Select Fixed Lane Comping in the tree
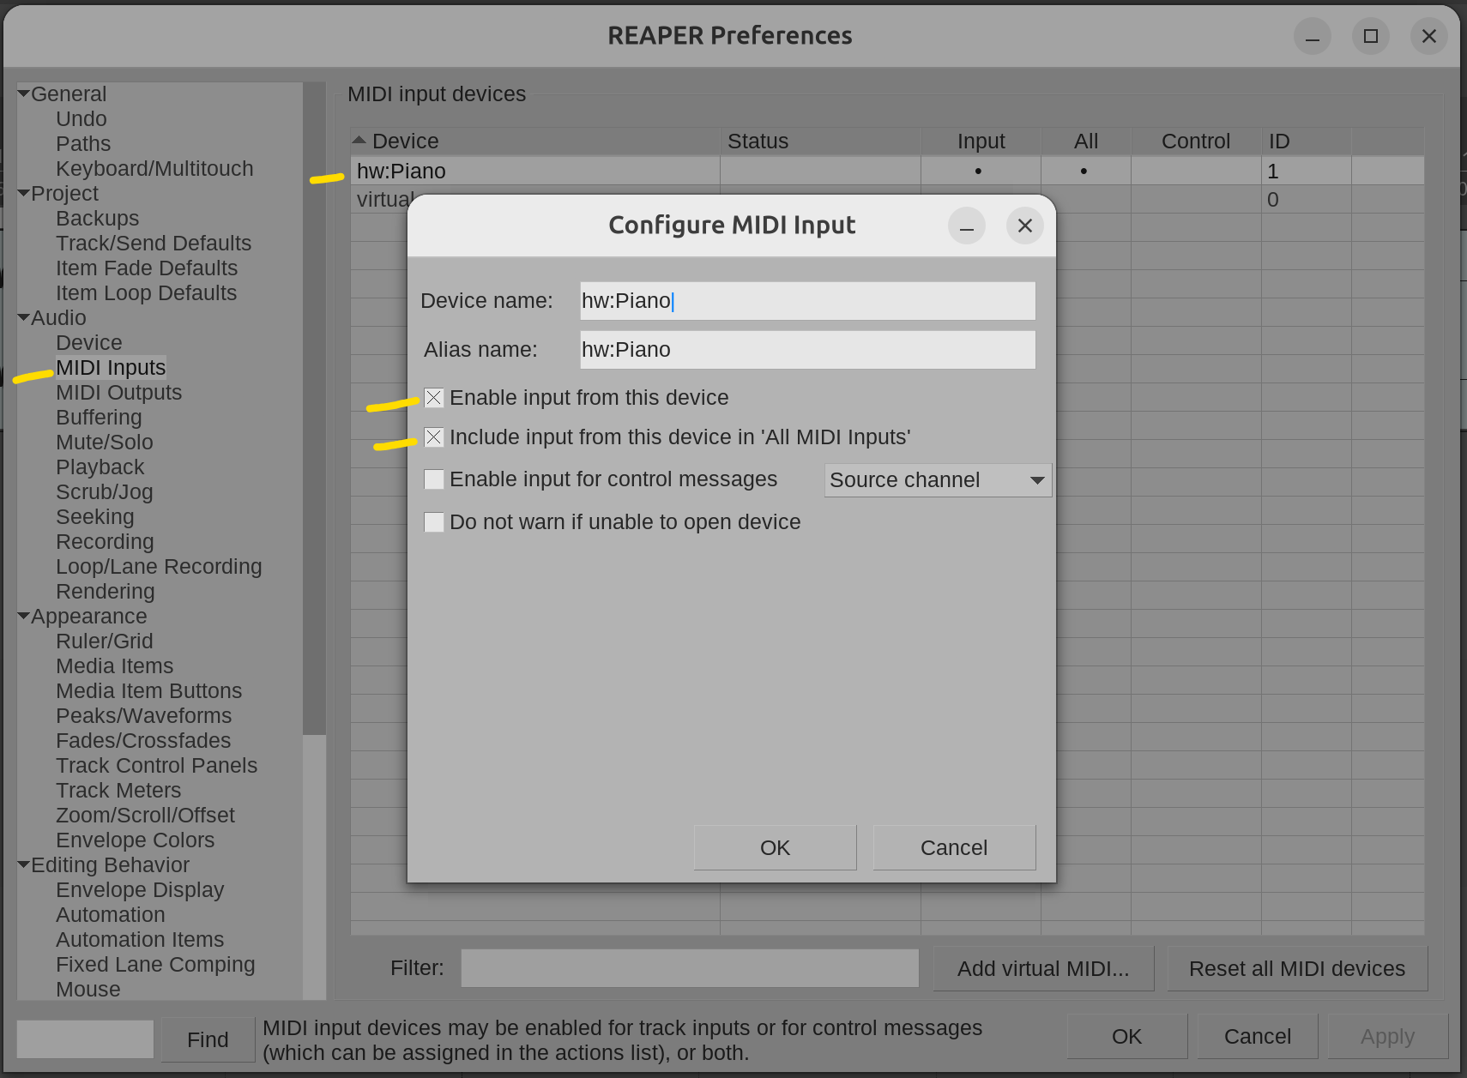Viewport: 1467px width, 1078px height. point(155,965)
